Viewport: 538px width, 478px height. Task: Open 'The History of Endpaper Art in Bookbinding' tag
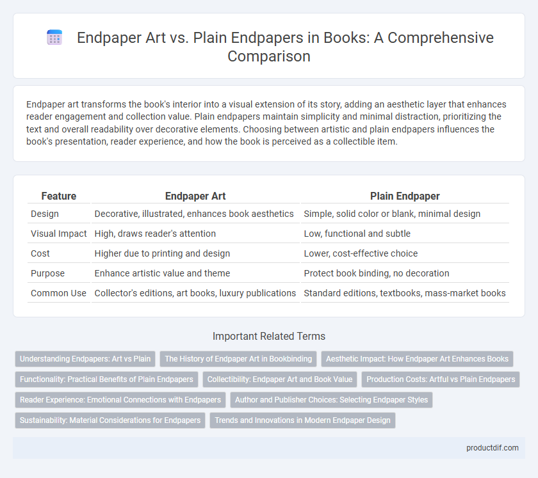tap(238, 359)
